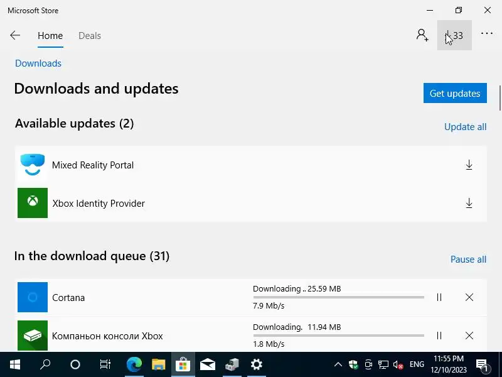The height and width of the screenshot is (377, 502).
Task: Open Microsoft Edge from taskbar
Action: pyautogui.click(x=134, y=364)
